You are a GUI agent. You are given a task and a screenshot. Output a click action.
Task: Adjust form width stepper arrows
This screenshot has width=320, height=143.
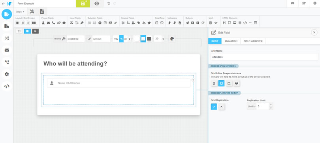point(130,39)
